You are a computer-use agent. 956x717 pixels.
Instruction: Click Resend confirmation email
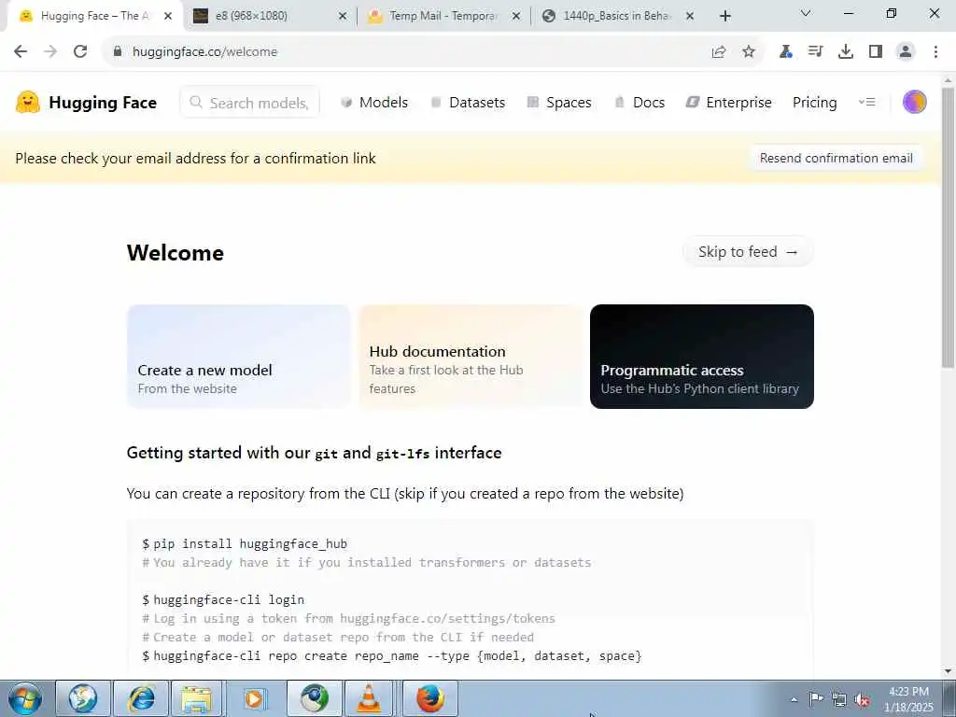(836, 159)
